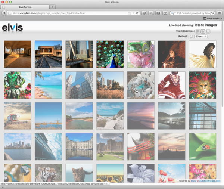Bookmark page with the star icon

130,13
